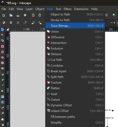This screenshot has width=118, height=127.
Task: Choose Linked Offset menu entry
Action: (x=75, y=111)
